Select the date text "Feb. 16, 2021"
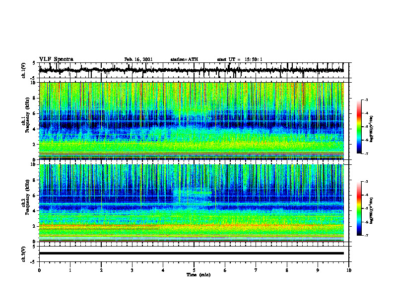393x303 pixels. coord(138,59)
